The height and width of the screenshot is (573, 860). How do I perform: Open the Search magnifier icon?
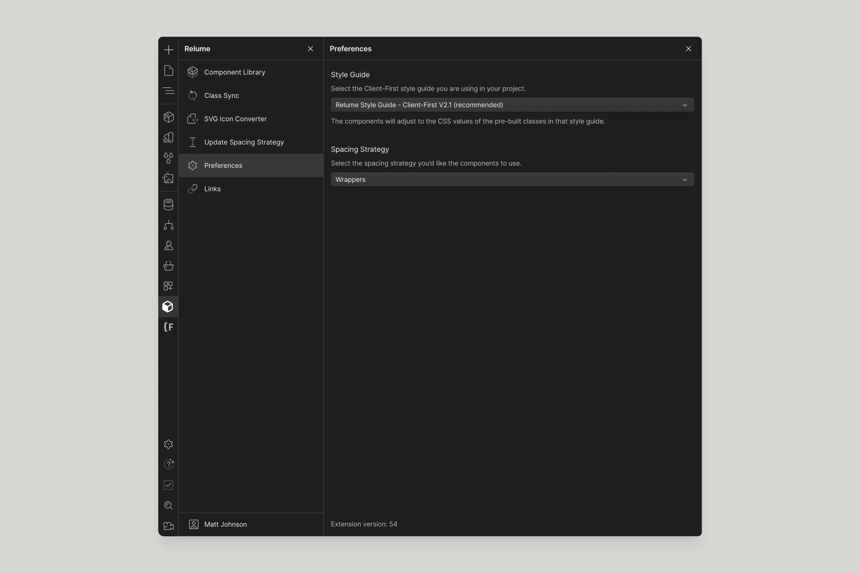(169, 505)
